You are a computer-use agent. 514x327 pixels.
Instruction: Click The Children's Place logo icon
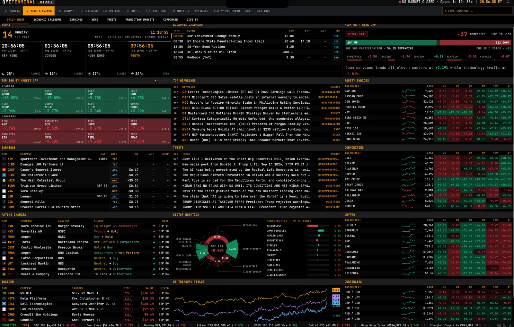point(4,175)
